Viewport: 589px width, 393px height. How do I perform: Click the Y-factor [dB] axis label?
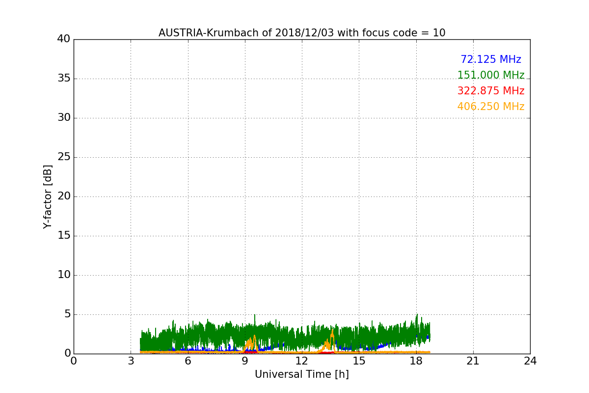point(48,196)
